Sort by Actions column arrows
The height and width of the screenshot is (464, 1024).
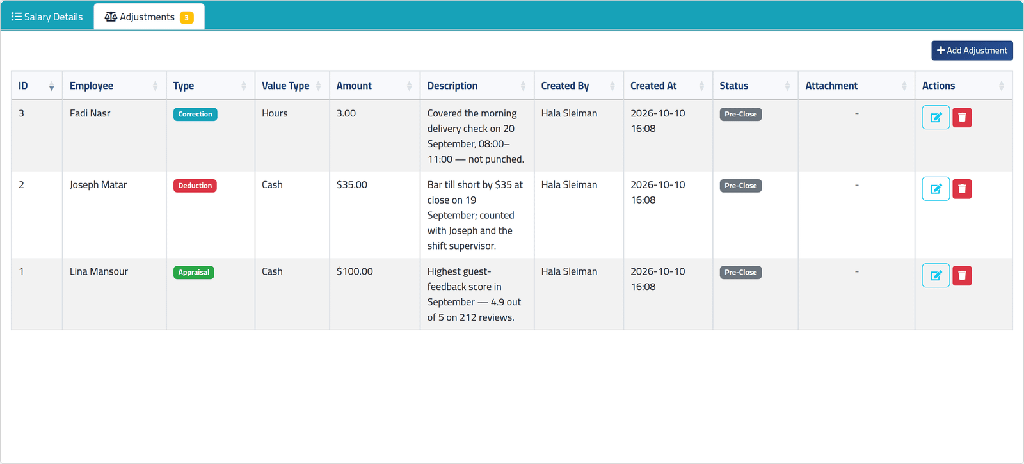[1002, 86]
